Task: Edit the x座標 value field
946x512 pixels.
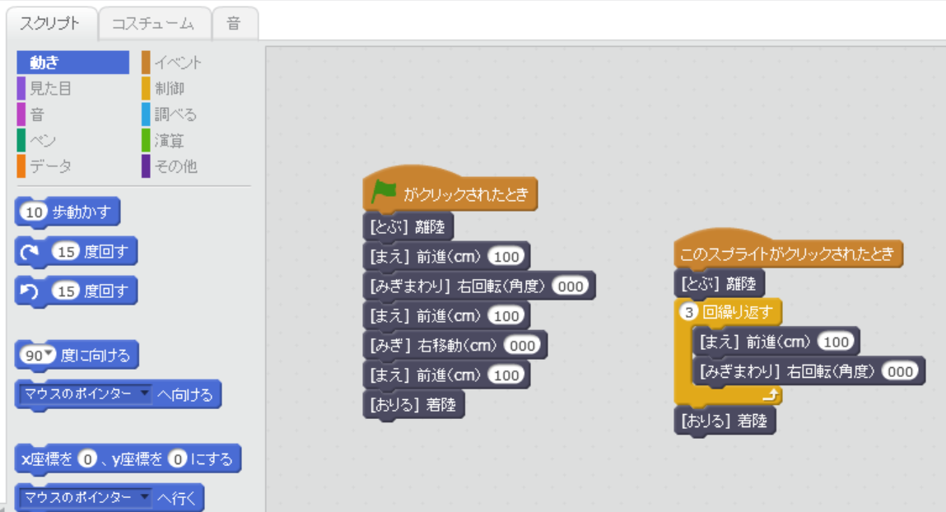Action: (x=87, y=459)
